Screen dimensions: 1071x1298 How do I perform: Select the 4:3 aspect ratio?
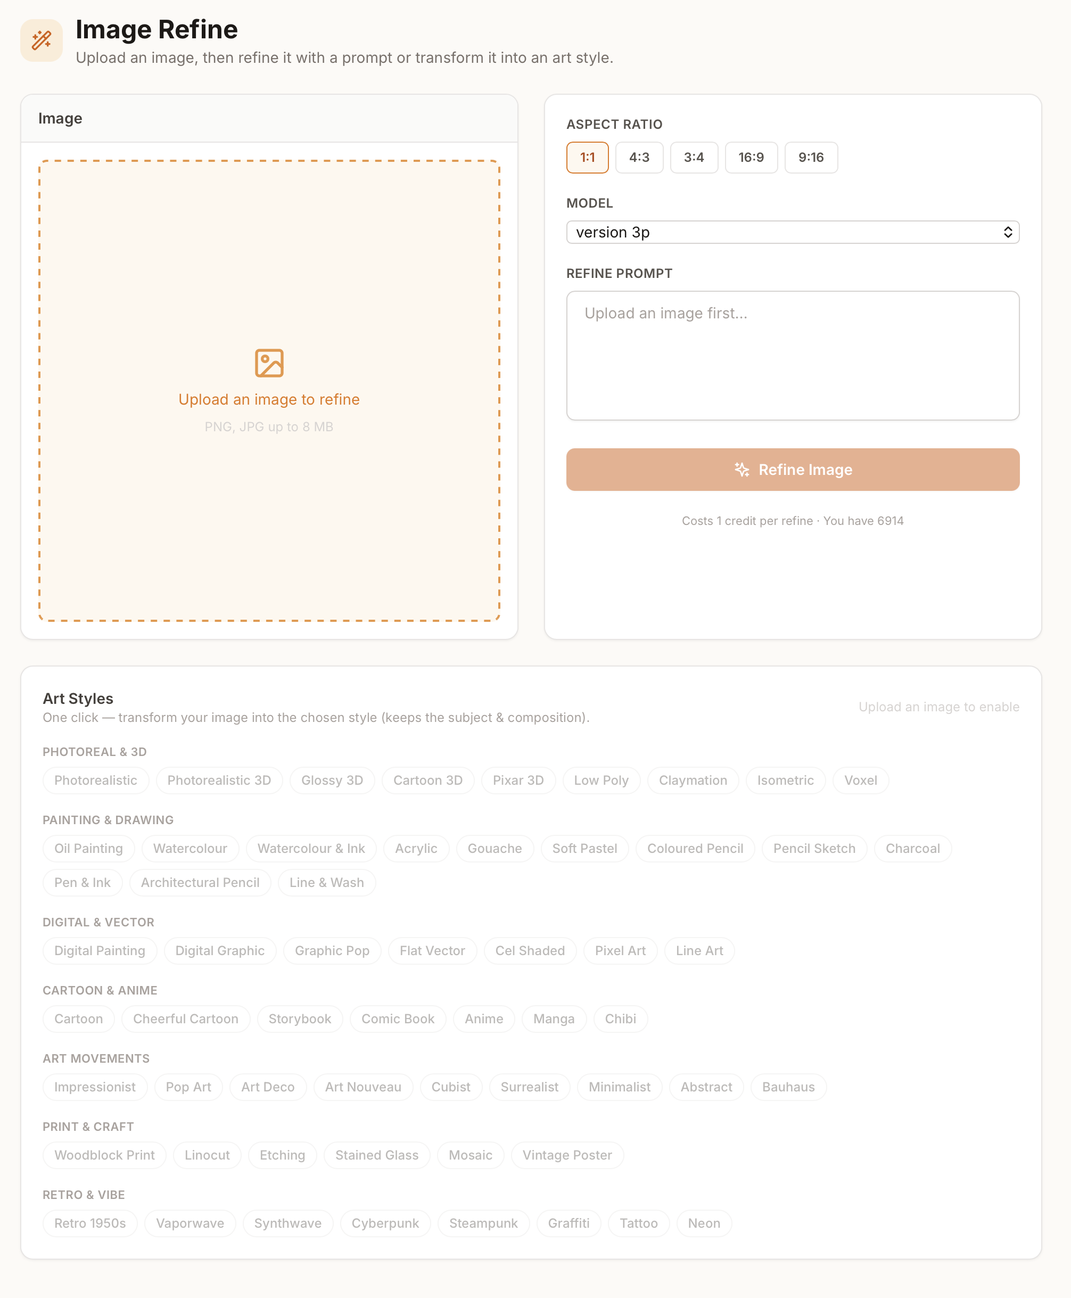pos(639,157)
